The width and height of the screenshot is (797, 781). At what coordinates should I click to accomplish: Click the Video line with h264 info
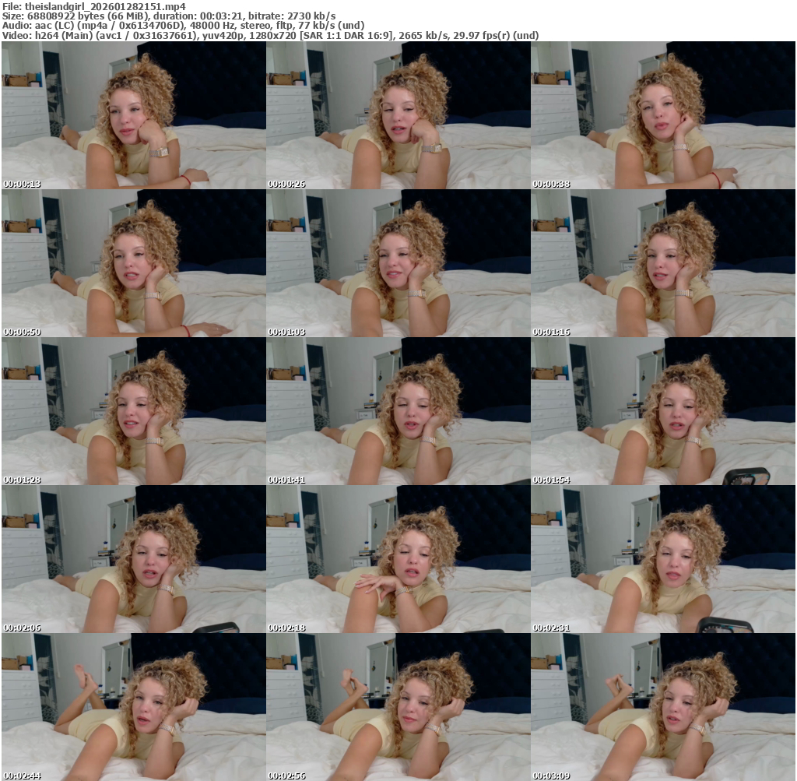270,36
